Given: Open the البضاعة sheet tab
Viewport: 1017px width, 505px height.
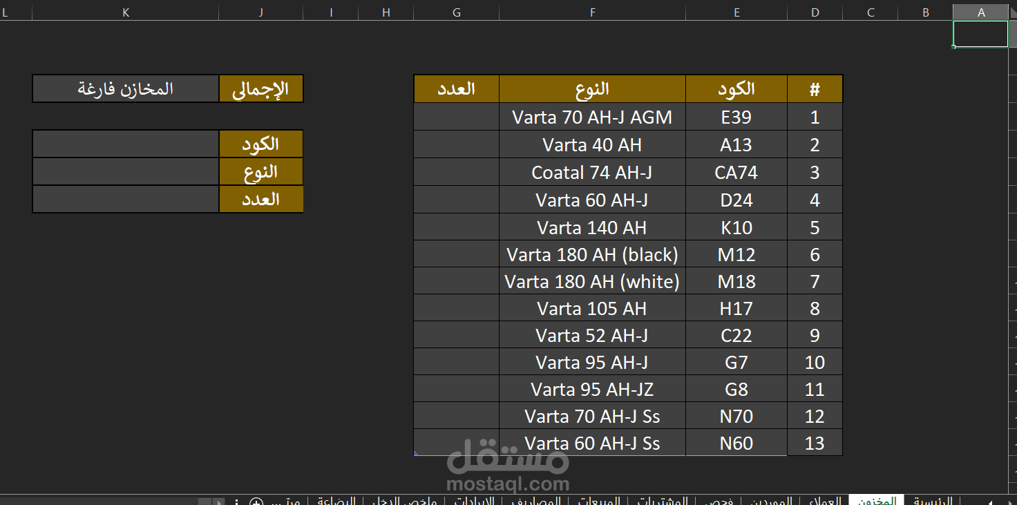Looking at the screenshot, I should [336, 502].
